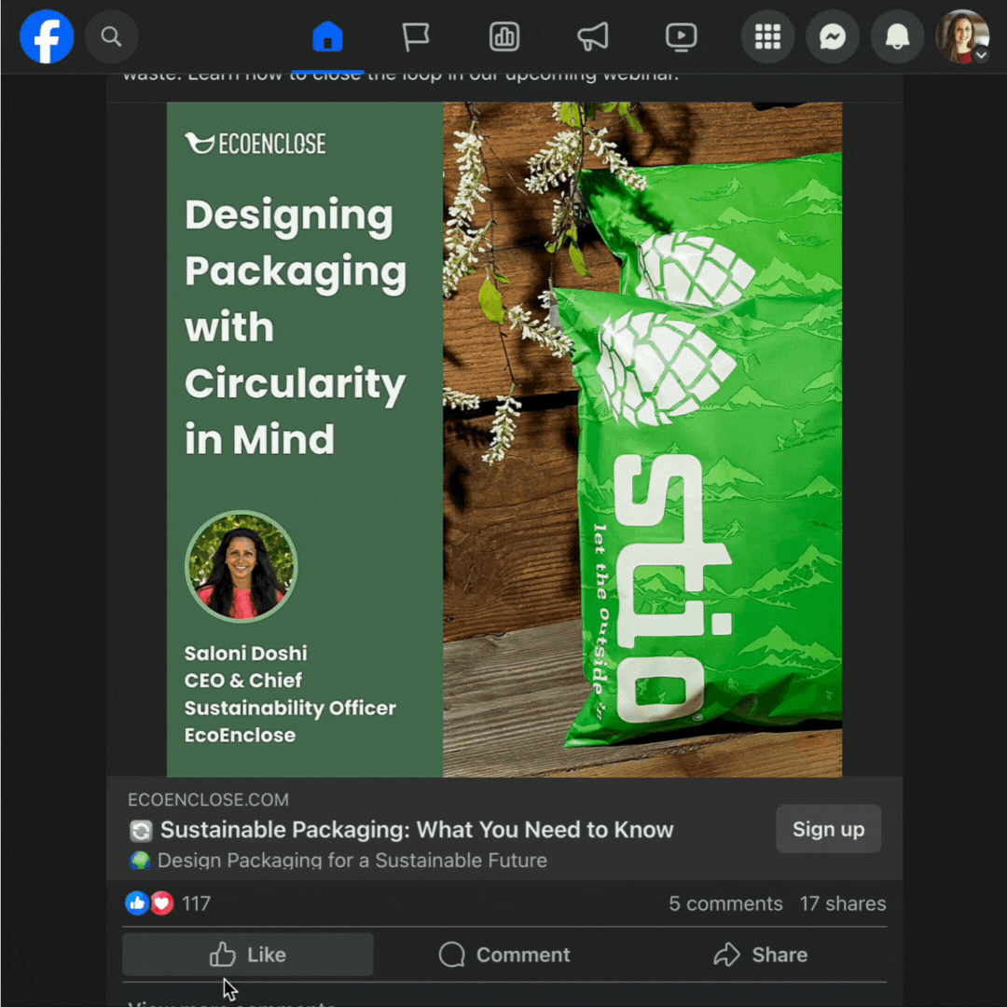The image size is (1007, 1007).
Task: Open Messenger chats
Action: click(x=833, y=36)
